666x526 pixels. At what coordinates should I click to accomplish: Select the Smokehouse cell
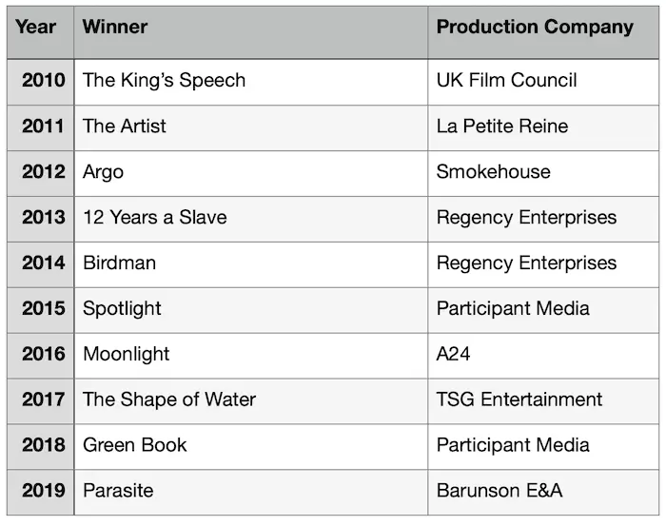(x=543, y=173)
